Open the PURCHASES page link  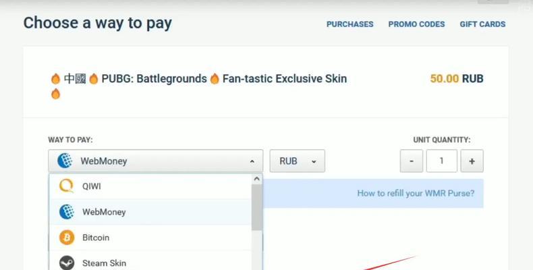pyautogui.click(x=349, y=24)
